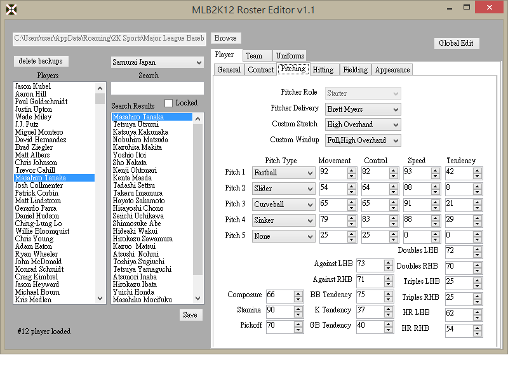Click Against RHB stepper arrows
This screenshot has width=508, height=381.
388,281
